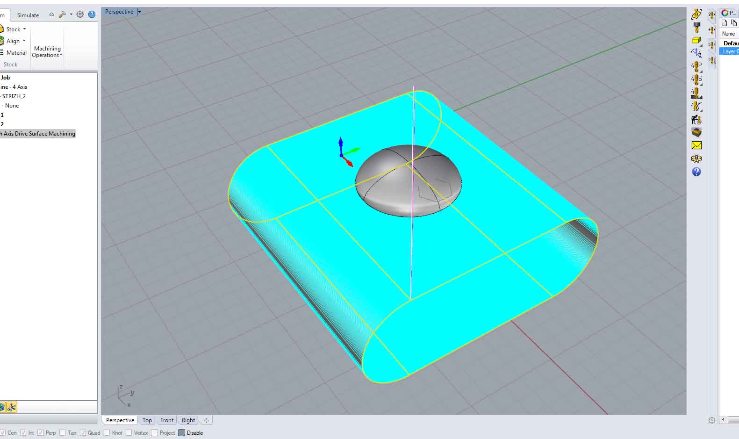
Task: Expand the Stock dropdown
Action: (x=24, y=29)
